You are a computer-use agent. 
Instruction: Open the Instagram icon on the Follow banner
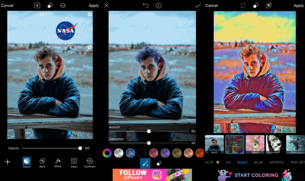pos(157,175)
